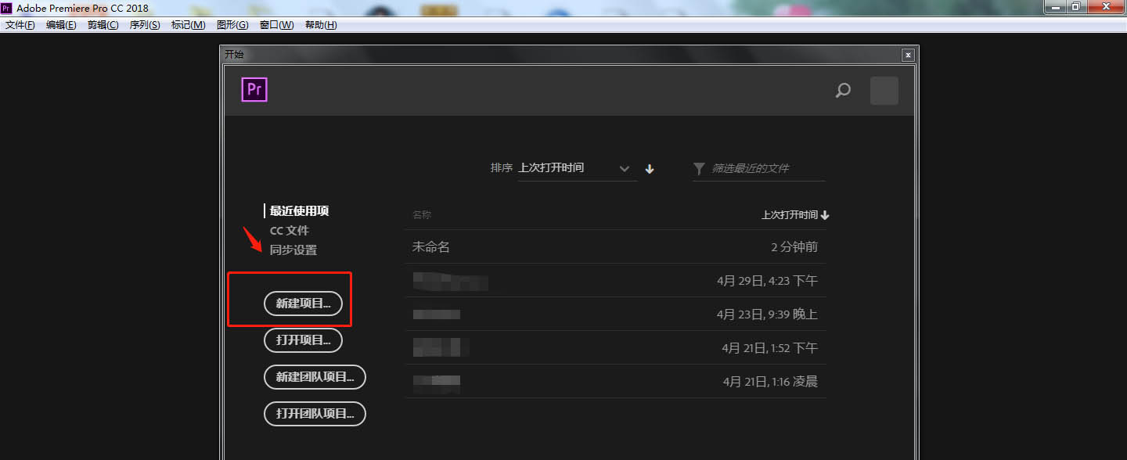Toggle sort direction arrow next to sort dropdown

tap(649, 168)
